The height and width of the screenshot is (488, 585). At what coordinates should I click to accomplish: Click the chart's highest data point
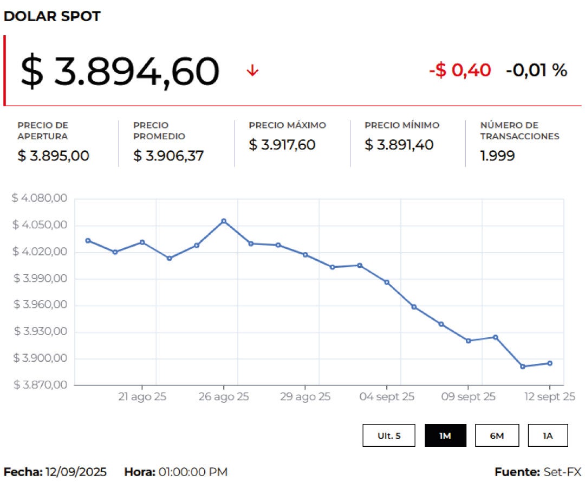224,221
